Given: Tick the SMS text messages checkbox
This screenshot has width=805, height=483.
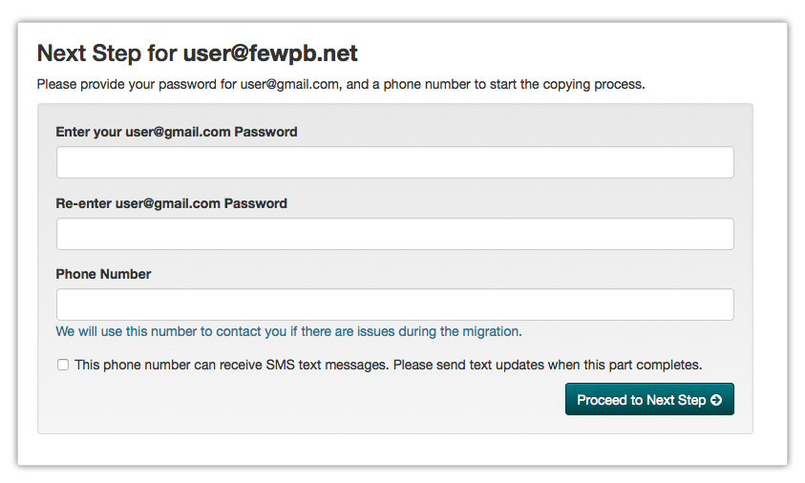Looking at the screenshot, I should (x=63, y=365).
